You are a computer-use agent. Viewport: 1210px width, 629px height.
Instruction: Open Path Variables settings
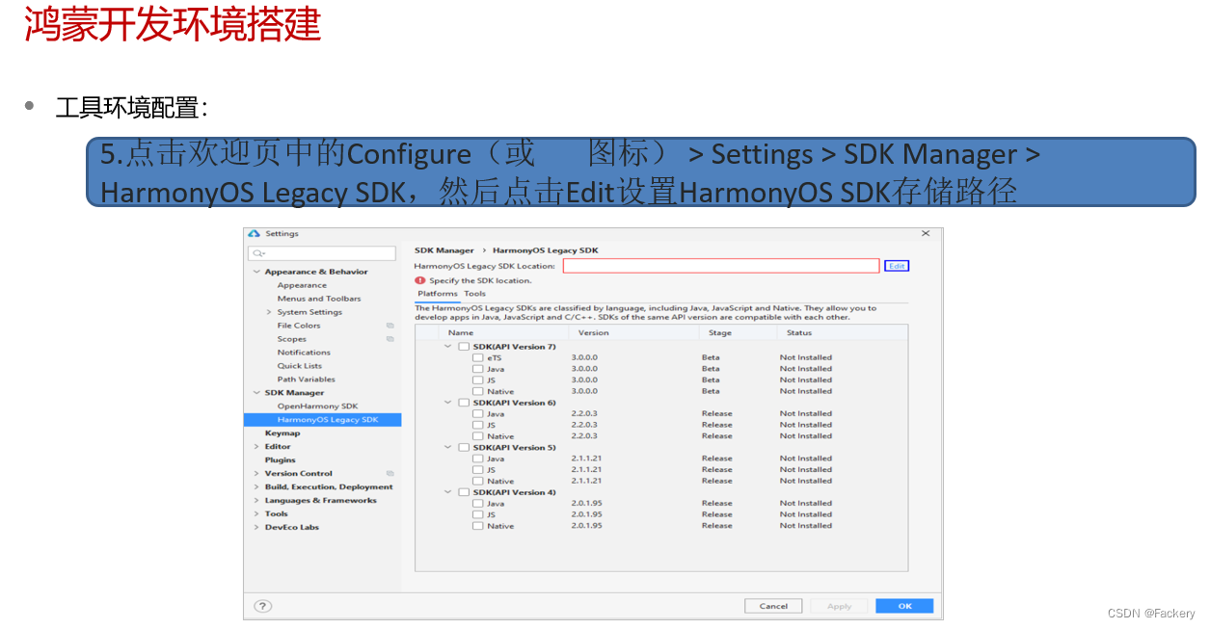tap(307, 380)
